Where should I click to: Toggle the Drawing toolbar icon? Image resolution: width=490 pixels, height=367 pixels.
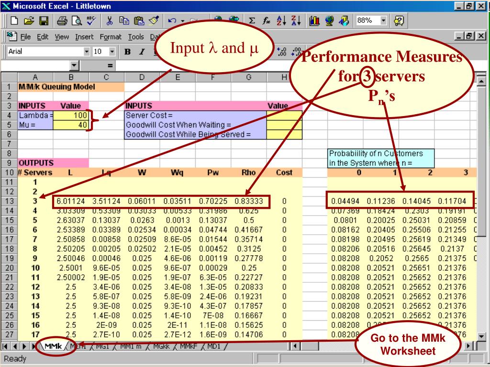coord(344,21)
